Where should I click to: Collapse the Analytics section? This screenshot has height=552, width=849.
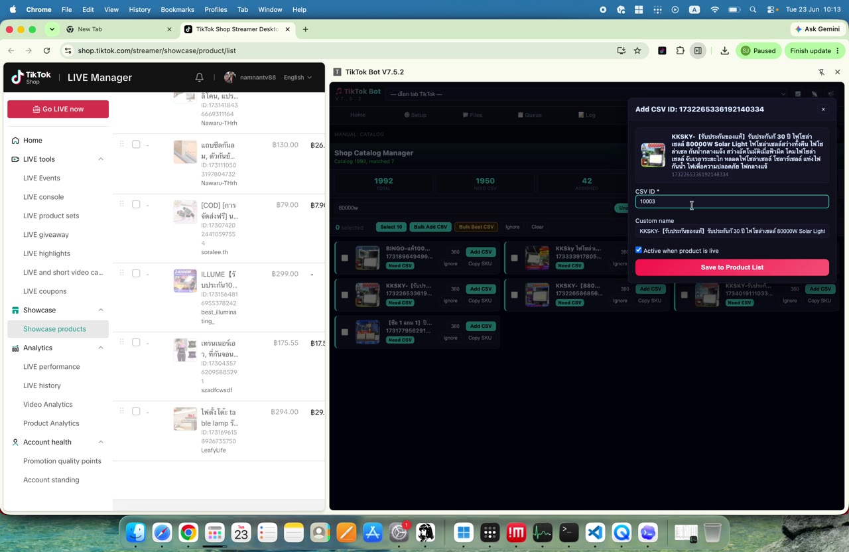click(101, 348)
